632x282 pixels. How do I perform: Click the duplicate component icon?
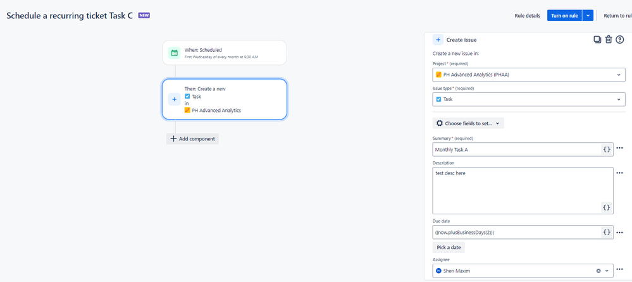point(597,39)
